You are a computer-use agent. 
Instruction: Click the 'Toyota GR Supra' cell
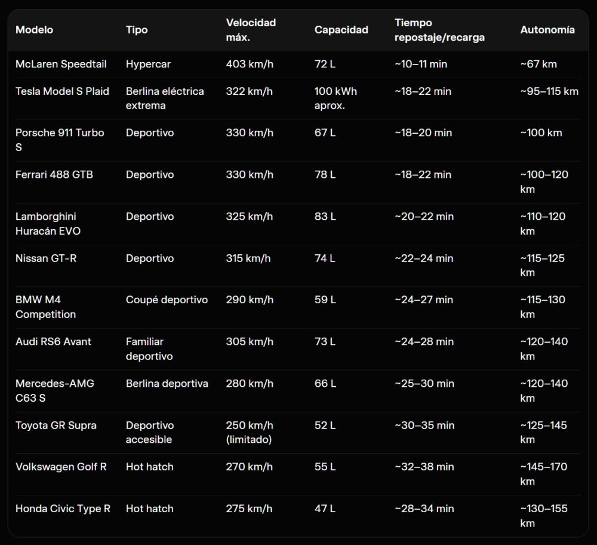pyautogui.click(x=56, y=426)
